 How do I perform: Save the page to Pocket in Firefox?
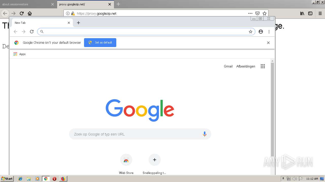tap(257, 13)
